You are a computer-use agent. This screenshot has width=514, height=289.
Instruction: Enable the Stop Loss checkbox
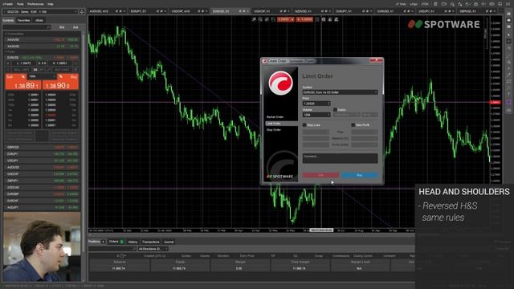304,125
